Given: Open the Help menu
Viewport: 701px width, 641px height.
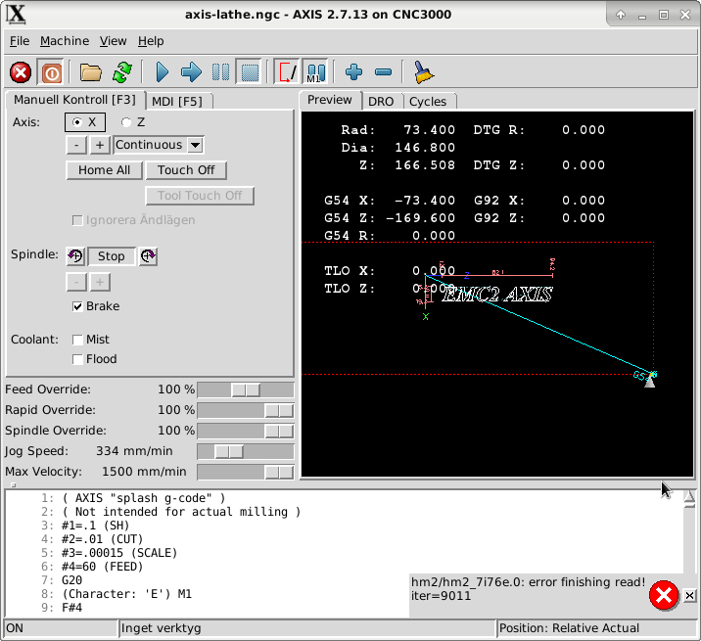Looking at the screenshot, I should [x=151, y=41].
